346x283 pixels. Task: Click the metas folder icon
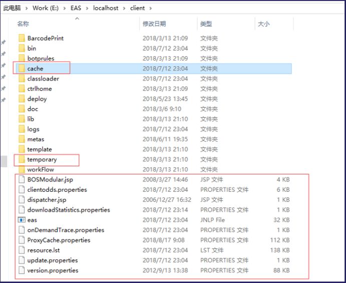point(22,139)
